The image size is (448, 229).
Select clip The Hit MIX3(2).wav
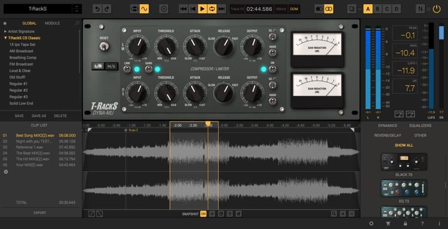coord(39,159)
